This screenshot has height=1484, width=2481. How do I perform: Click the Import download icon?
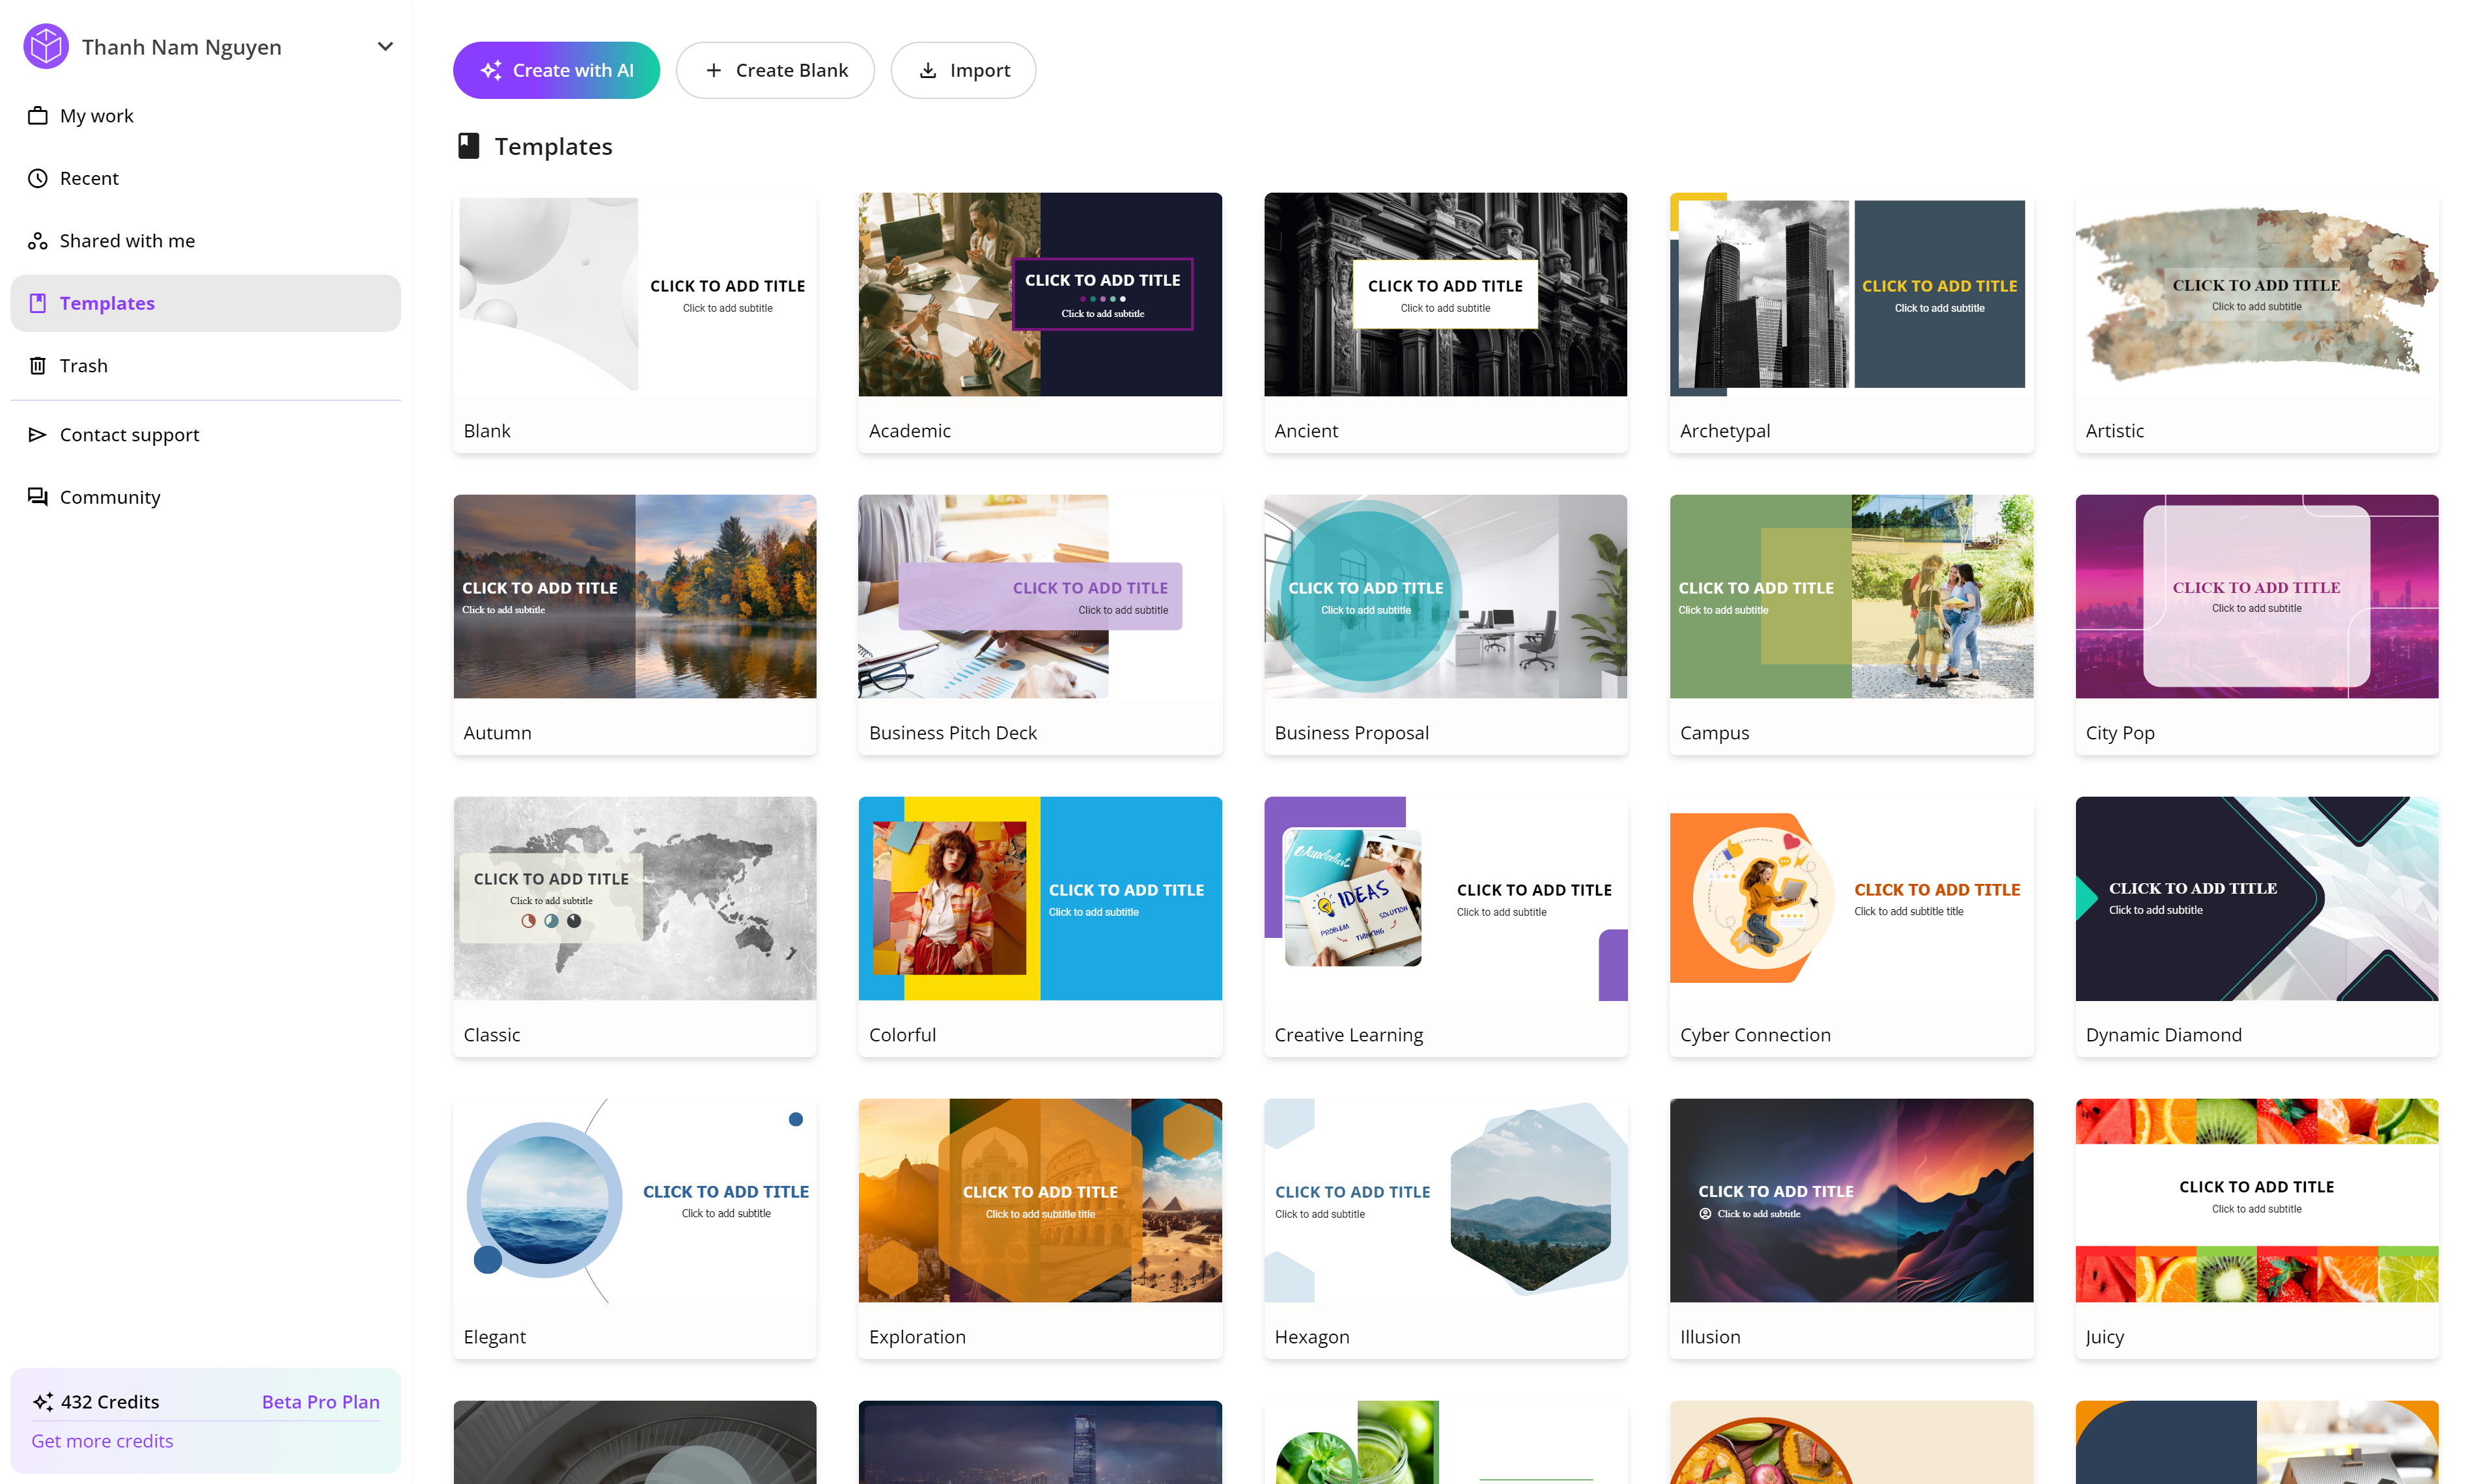point(927,70)
